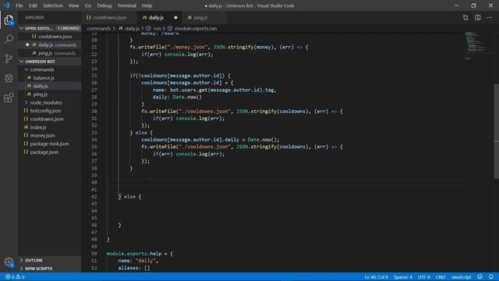The image size is (499, 281).
Task: Click the unsaved dot on daily.js tab
Action: click(175, 17)
